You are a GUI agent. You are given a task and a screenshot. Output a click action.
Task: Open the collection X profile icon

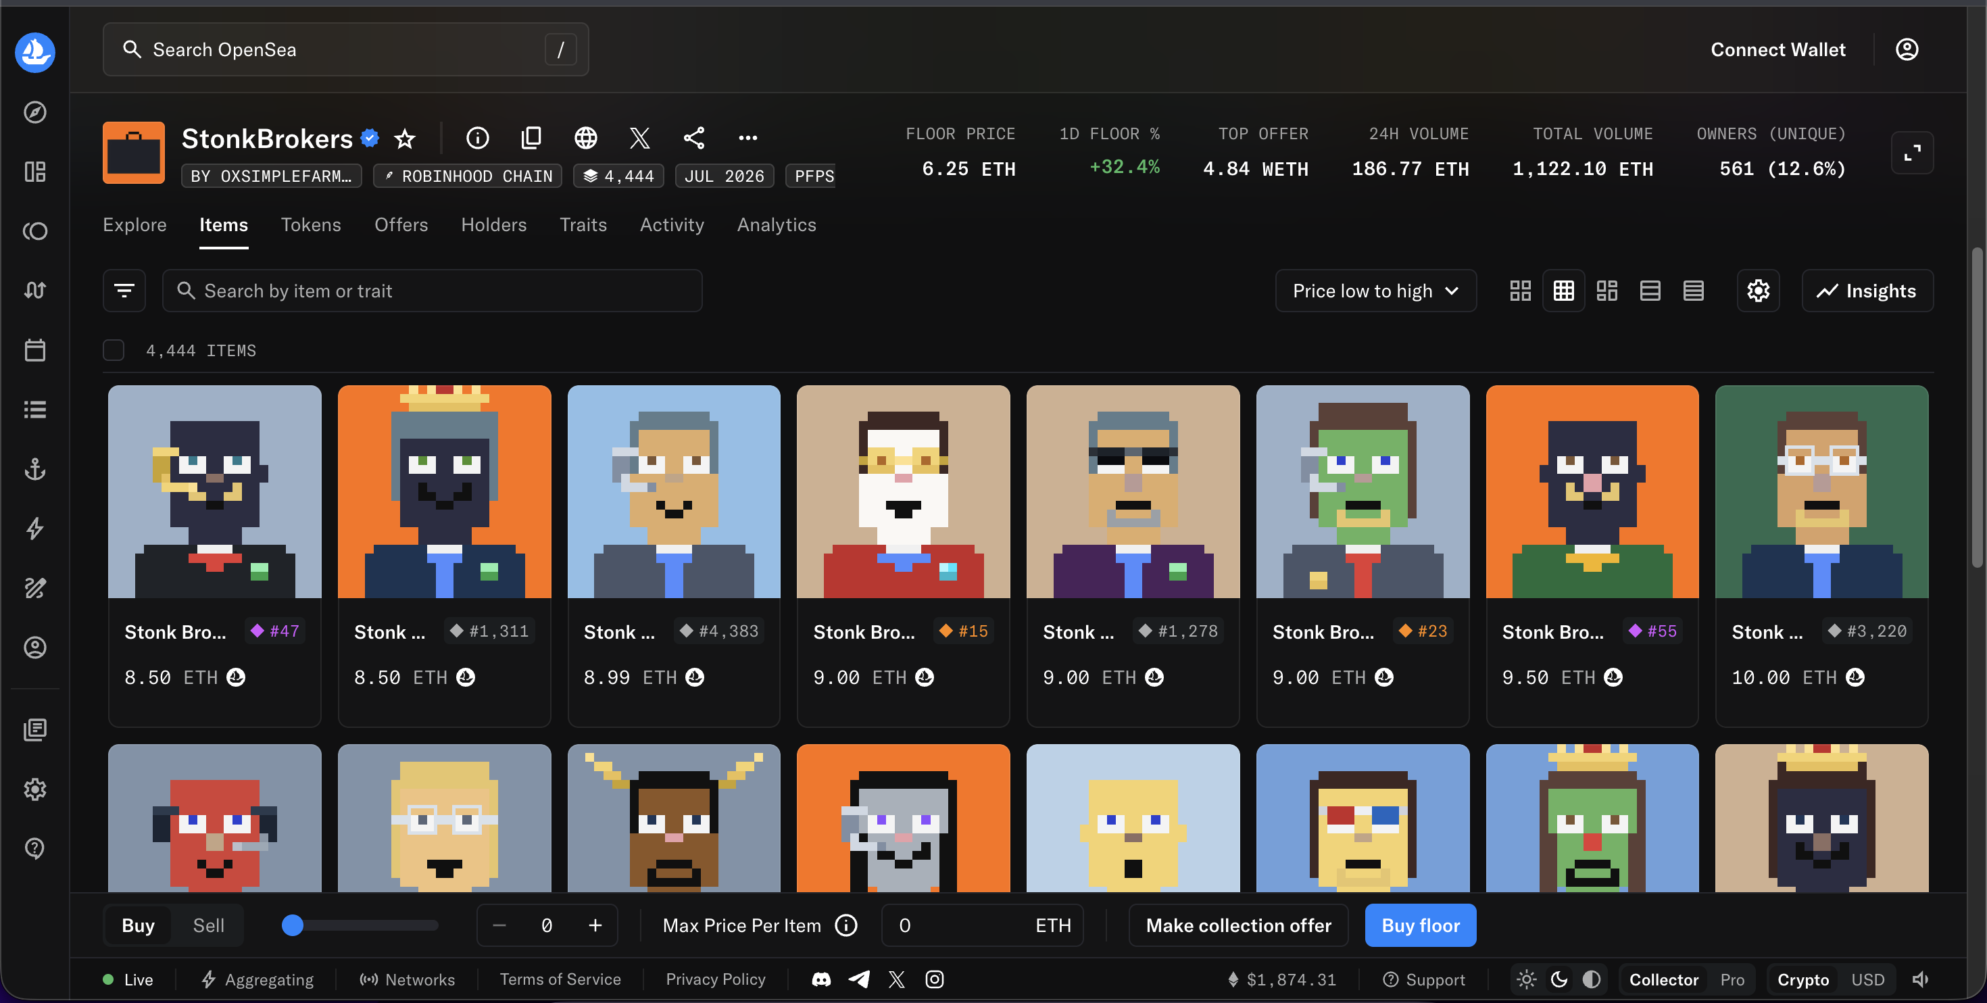(639, 138)
